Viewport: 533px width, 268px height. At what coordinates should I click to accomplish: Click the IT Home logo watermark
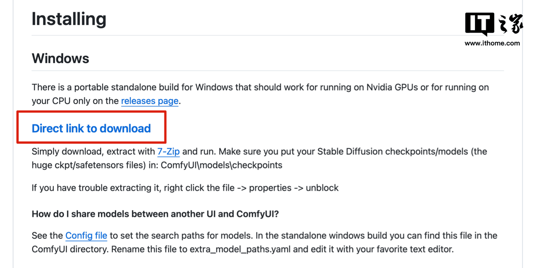click(494, 24)
